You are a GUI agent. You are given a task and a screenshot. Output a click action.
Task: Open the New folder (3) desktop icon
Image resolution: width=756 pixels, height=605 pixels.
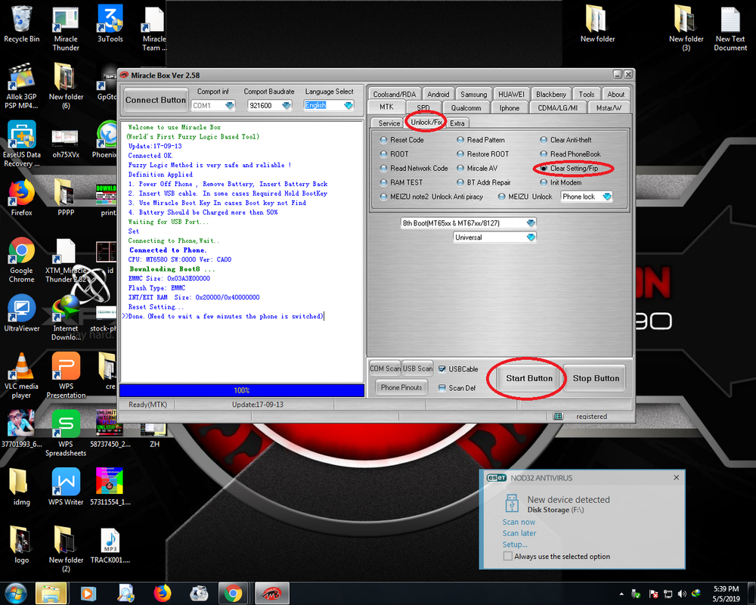point(686,28)
